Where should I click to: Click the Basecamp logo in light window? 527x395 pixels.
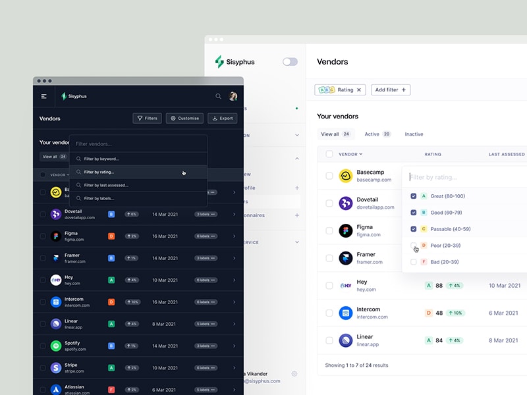click(345, 176)
